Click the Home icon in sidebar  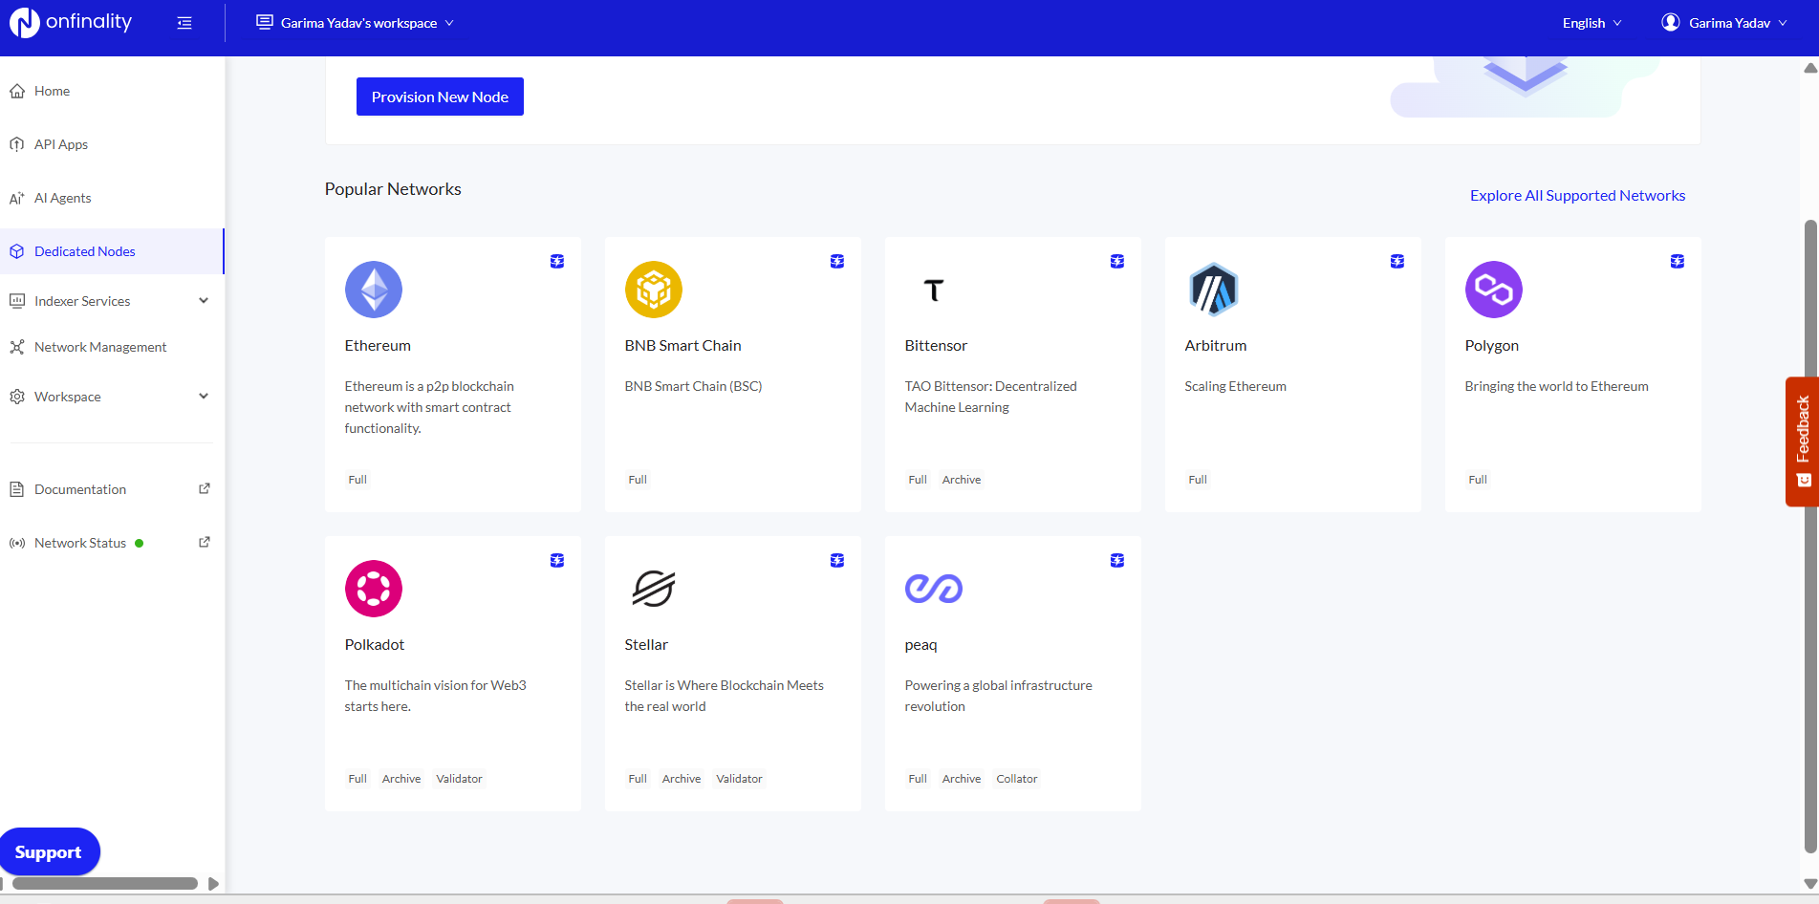point(17,91)
